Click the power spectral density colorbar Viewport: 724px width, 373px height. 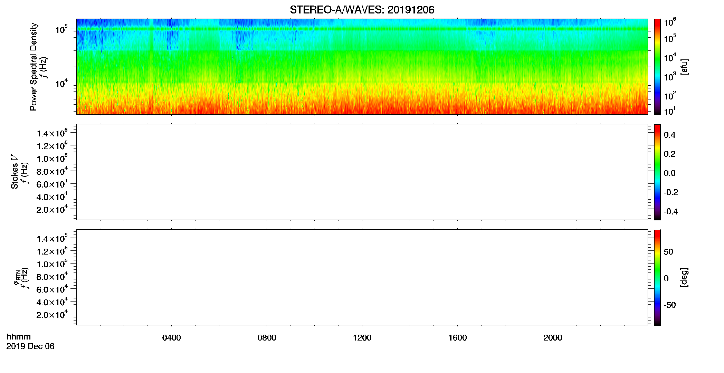tap(657, 67)
